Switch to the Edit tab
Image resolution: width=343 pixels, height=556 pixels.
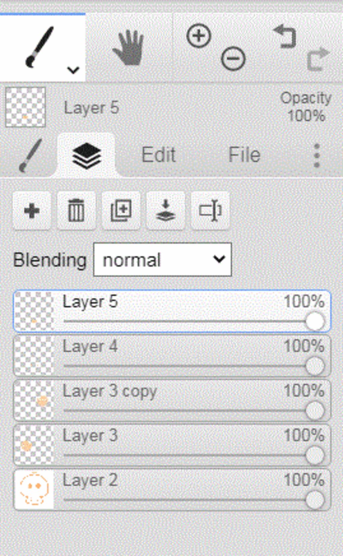pos(158,155)
